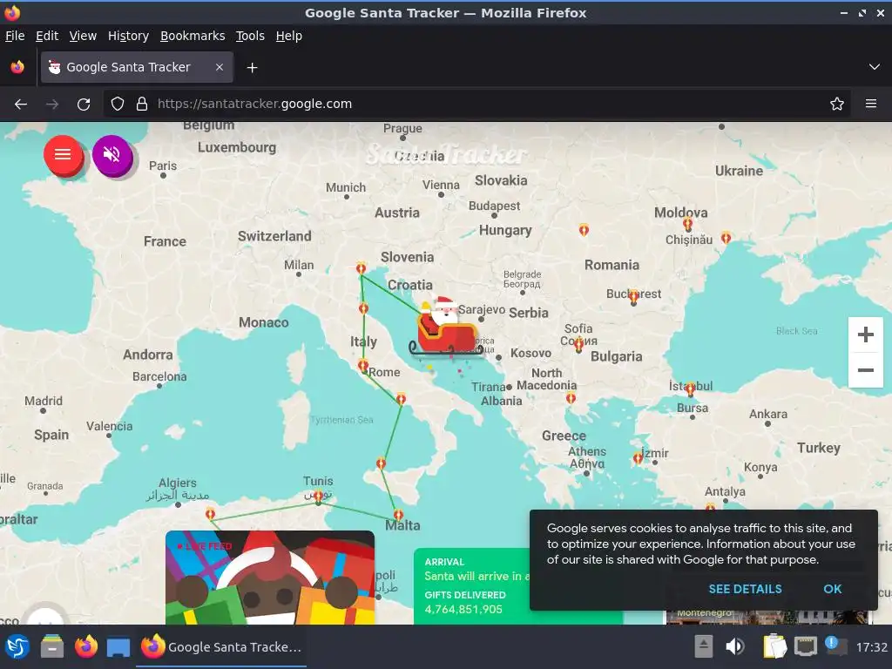Open the History menu

(128, 36)
